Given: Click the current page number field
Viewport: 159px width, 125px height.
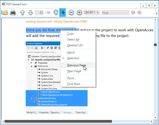Looking at the screenshot, I should (39, 13).
